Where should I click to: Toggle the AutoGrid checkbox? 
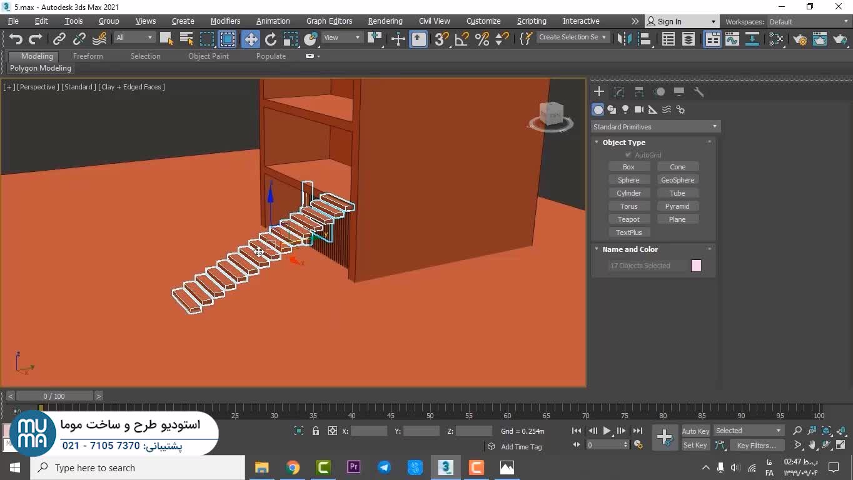(628, 155)
